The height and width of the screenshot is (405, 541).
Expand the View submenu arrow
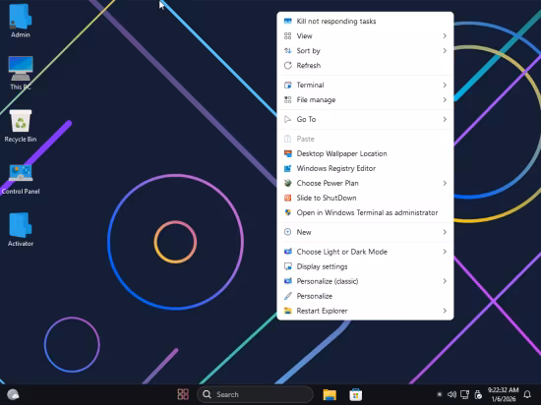pos(445,35)
